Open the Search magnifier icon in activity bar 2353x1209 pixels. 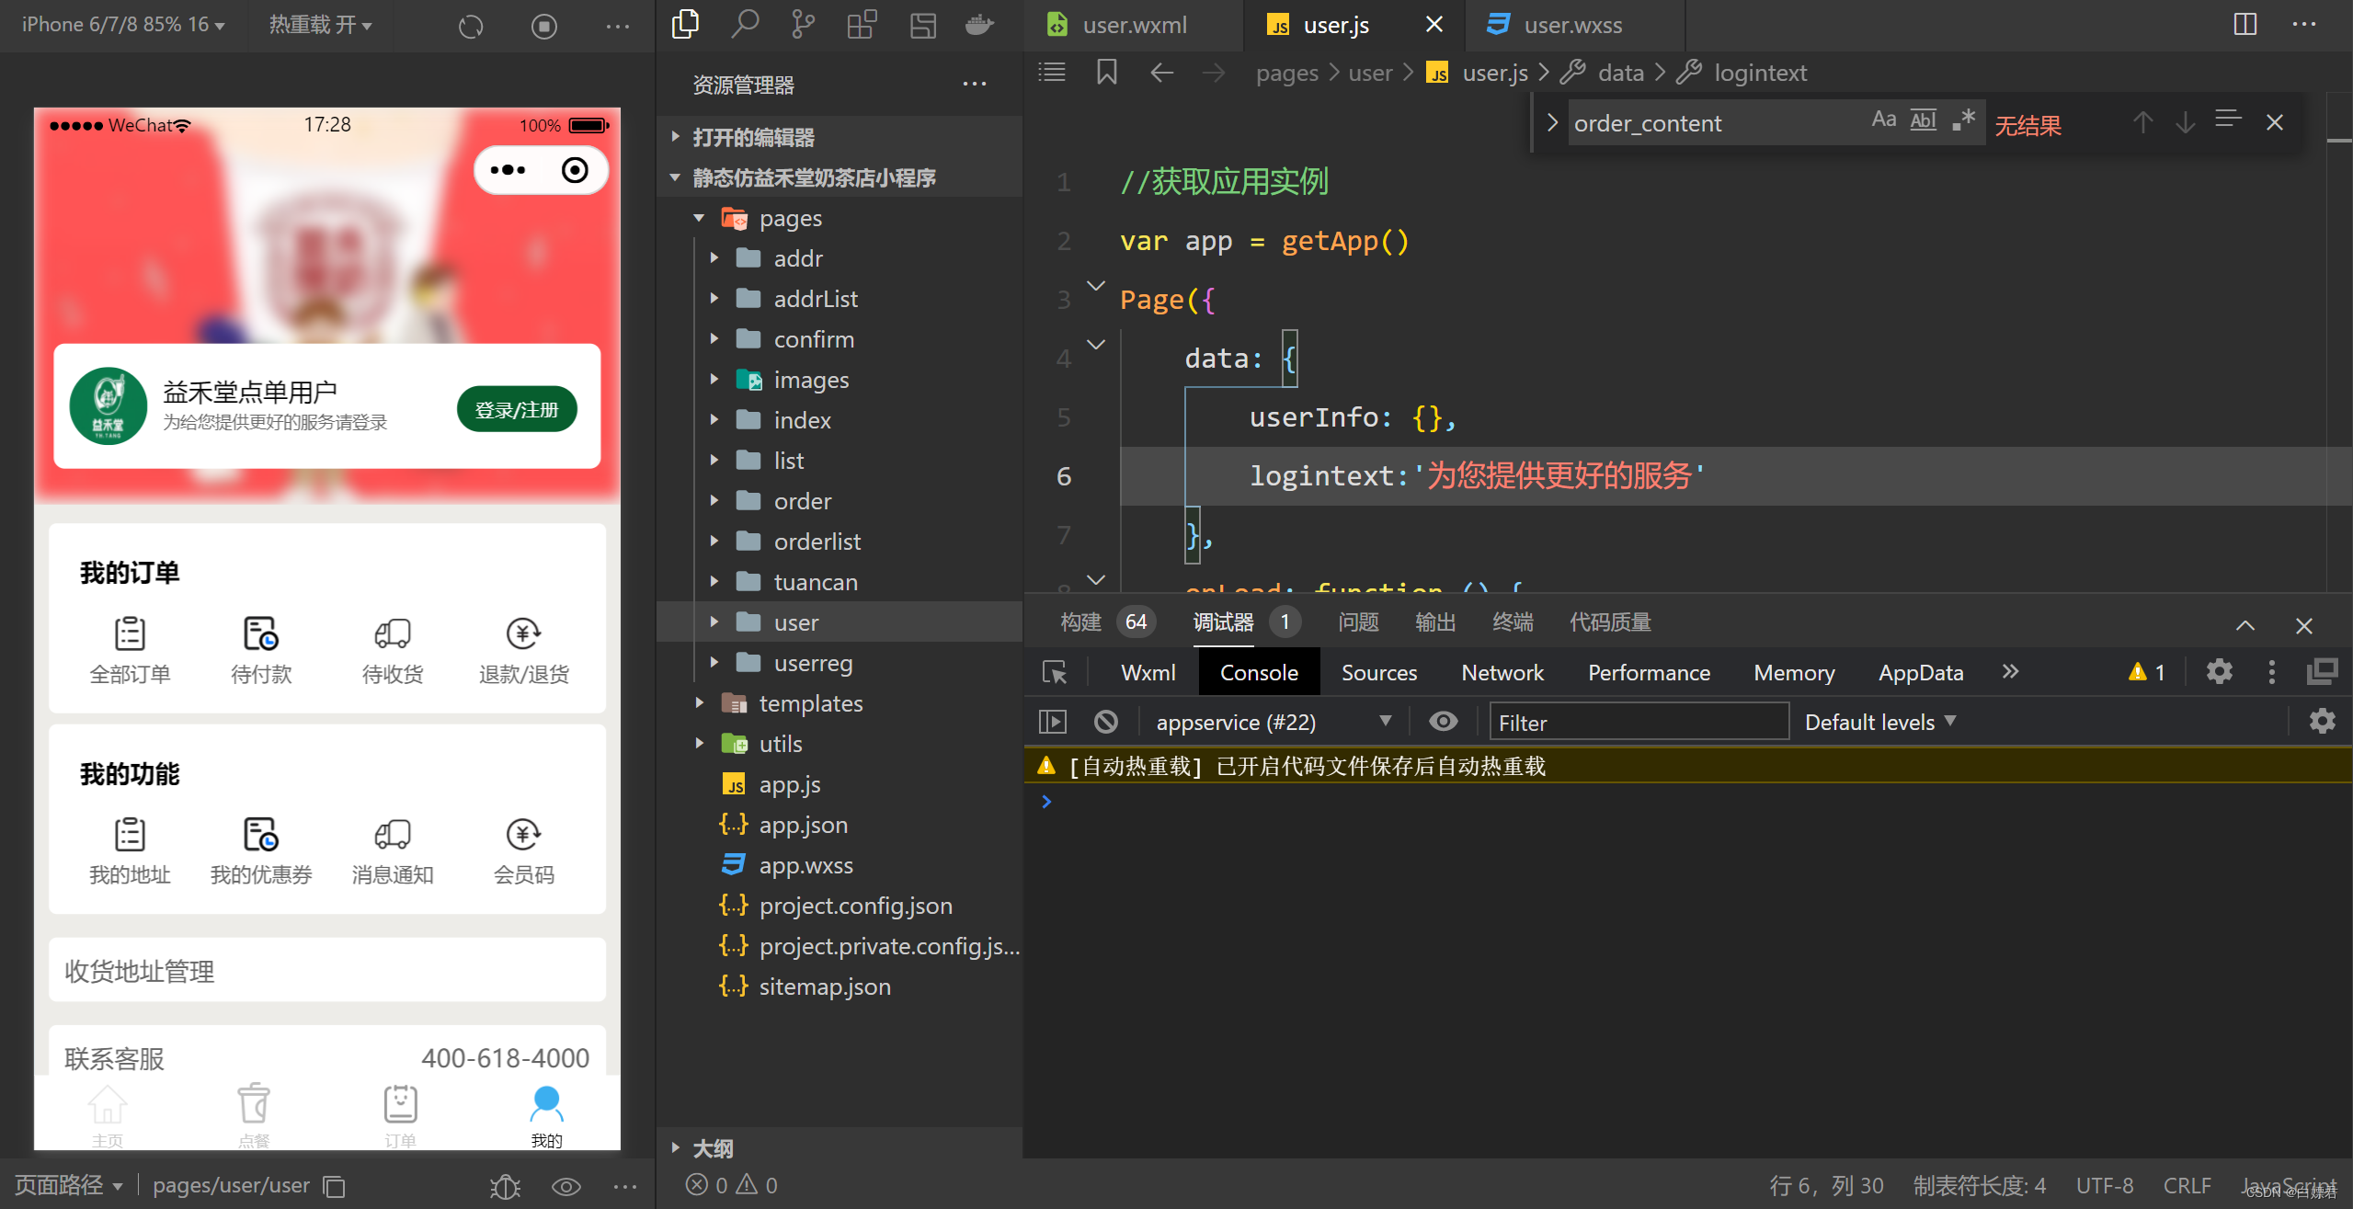(744, 25)
